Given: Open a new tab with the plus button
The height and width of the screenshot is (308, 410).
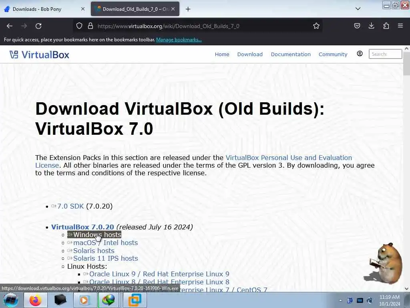Looking at the screenshot, I should click(x=188, y=9).
